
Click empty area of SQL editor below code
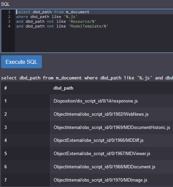pyautogui.click(x=94, y=40)
